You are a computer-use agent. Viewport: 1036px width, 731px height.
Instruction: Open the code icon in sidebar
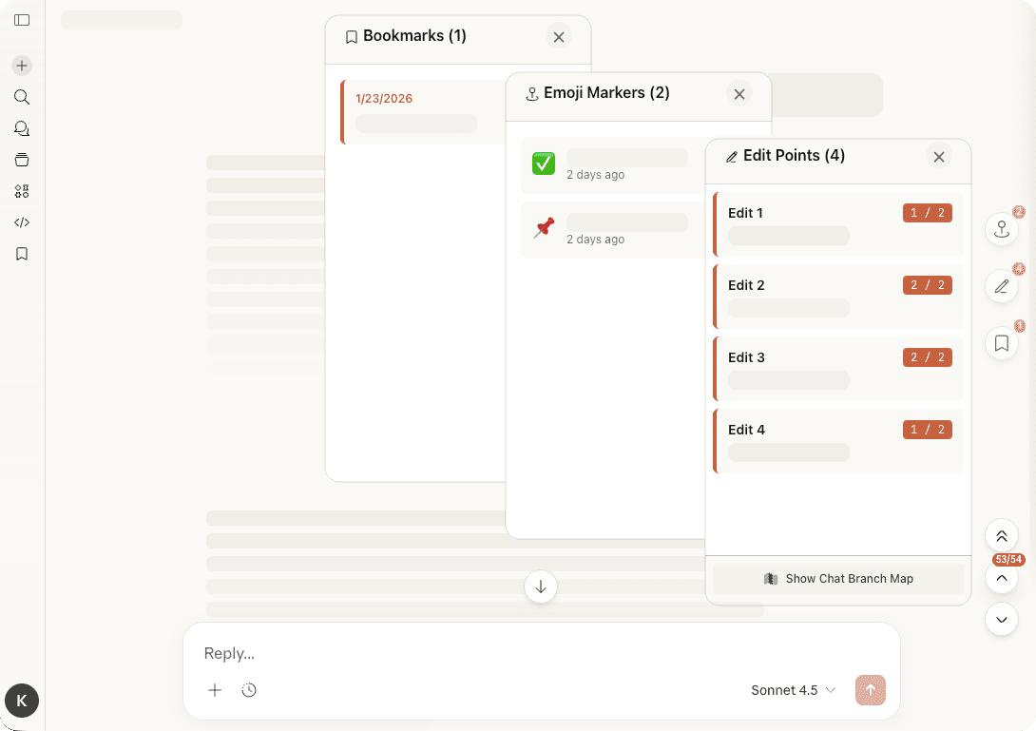[x=22, y=222]
